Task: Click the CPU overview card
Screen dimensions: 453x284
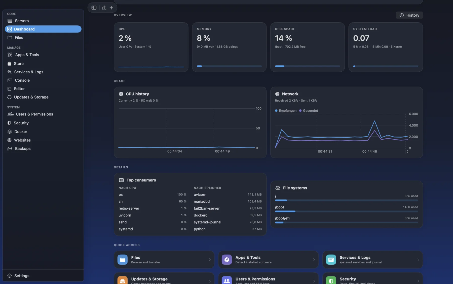Action: tap(151, 47)
